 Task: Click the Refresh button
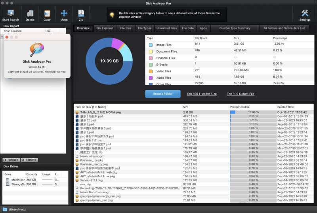(11, 160)
